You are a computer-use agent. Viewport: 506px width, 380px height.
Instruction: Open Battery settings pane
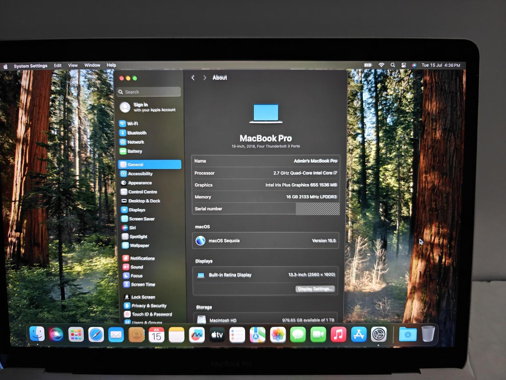coord(135,151)
